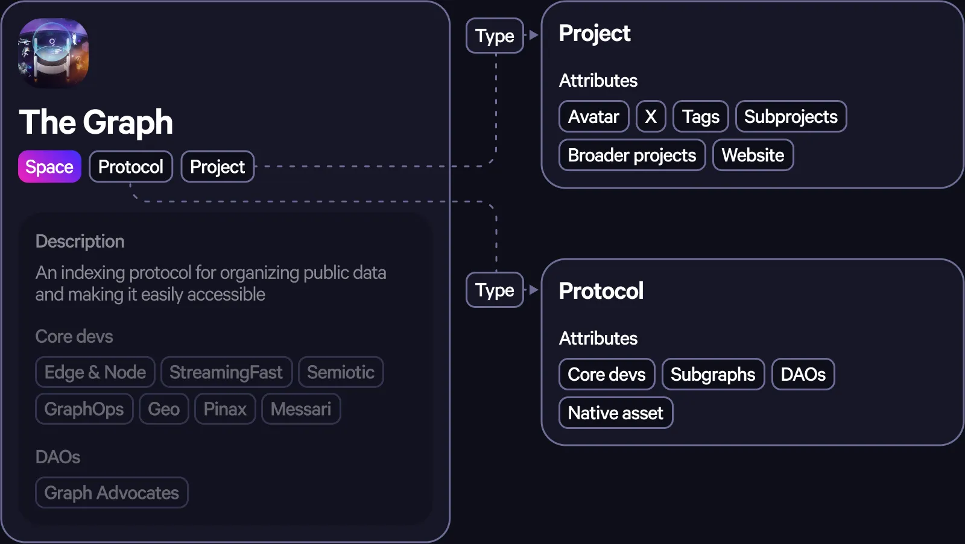Click the 'An indexing protocol' description text
Screen dimensions: 965x544
[x=211, y=283]
